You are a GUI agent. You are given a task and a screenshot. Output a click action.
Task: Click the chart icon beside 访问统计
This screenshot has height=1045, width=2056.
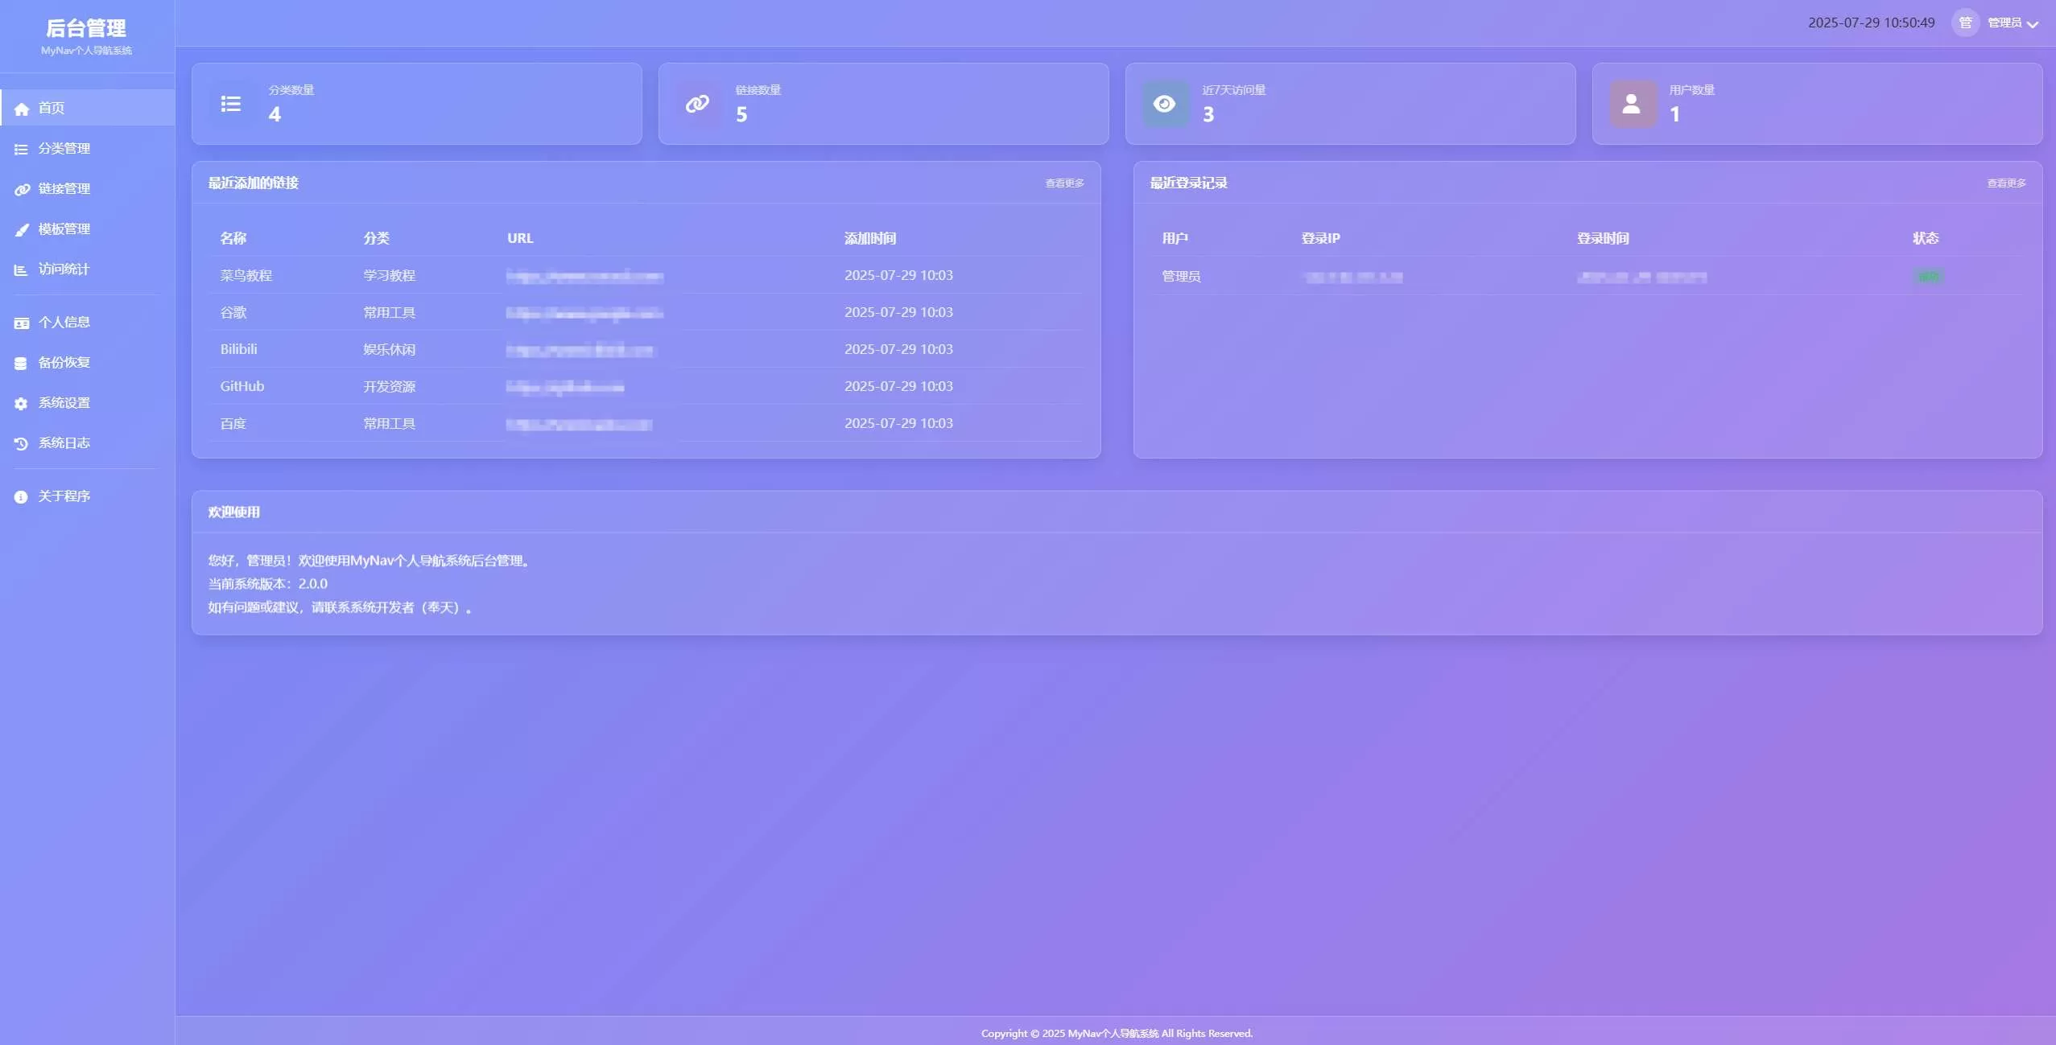coord(21,269)
